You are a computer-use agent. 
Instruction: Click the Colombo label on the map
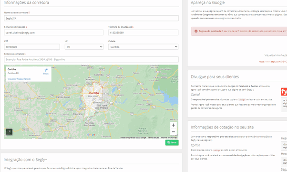[x=99, y=75]
